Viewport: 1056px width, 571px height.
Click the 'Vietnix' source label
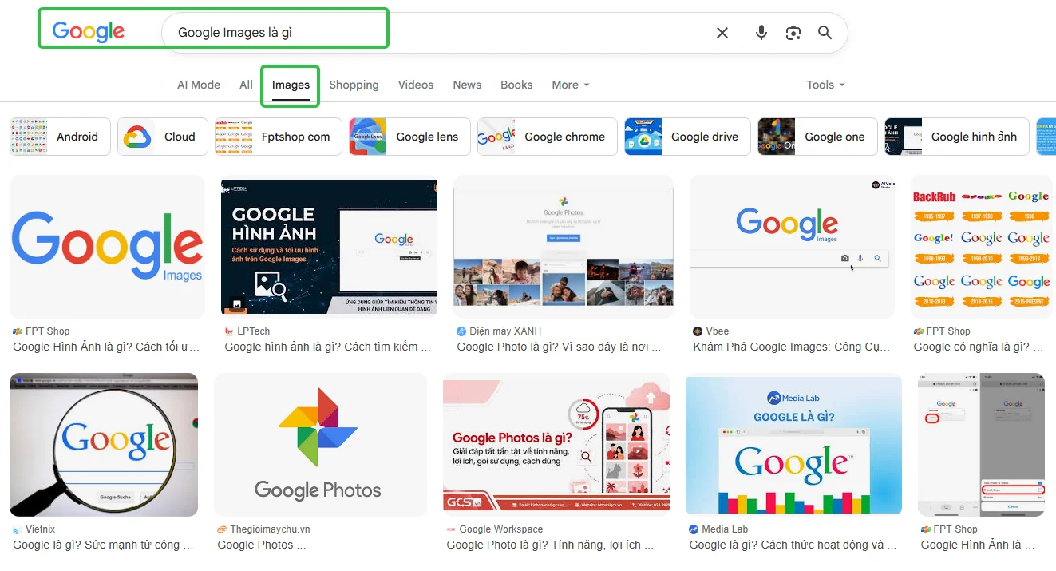(40, 529)
